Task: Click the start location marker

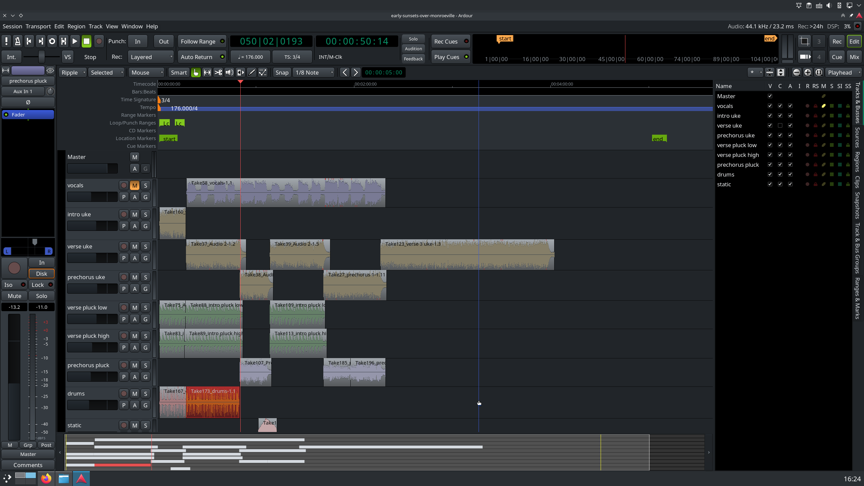Action: point(168,138)
